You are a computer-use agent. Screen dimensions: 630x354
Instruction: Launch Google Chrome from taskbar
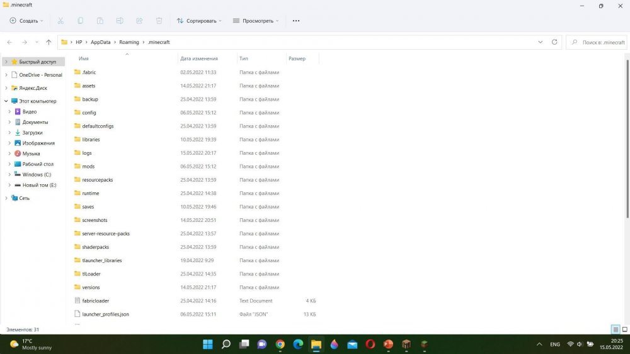(x=280, y=344)
